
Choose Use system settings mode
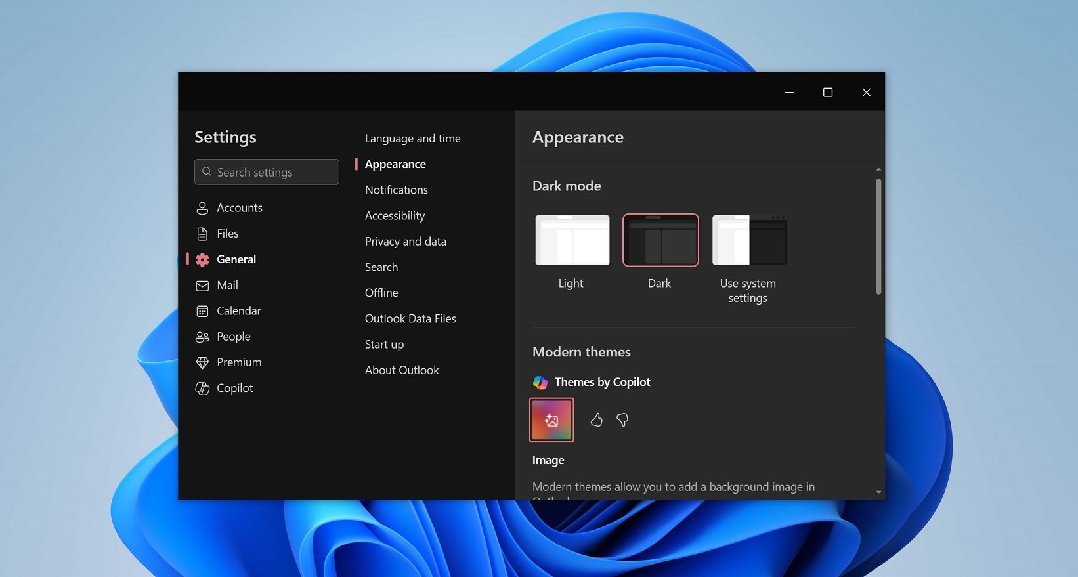pyautogui.click(x=748, y=240)
